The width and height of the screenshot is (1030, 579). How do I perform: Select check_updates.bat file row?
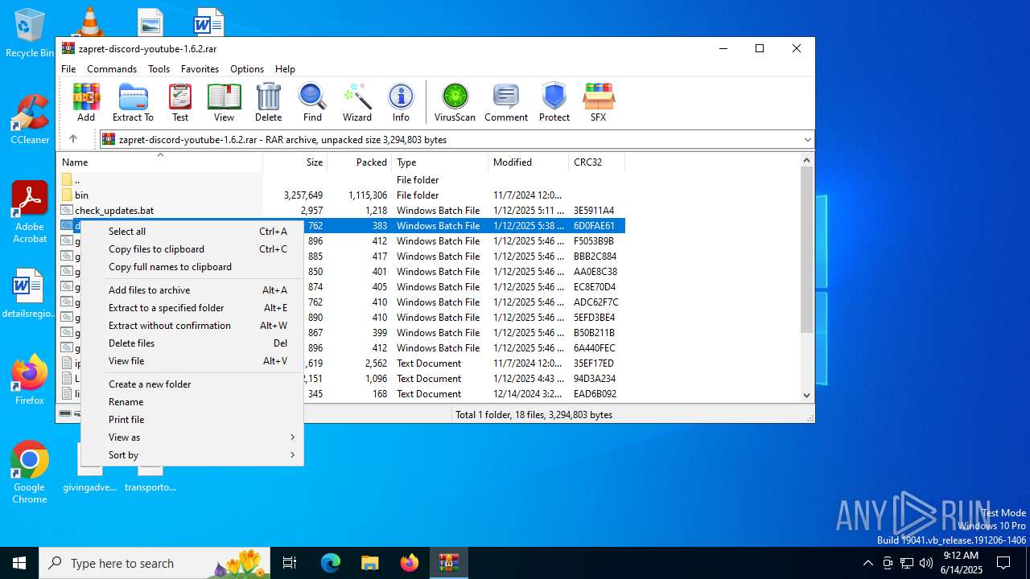(x=341, y=211)
